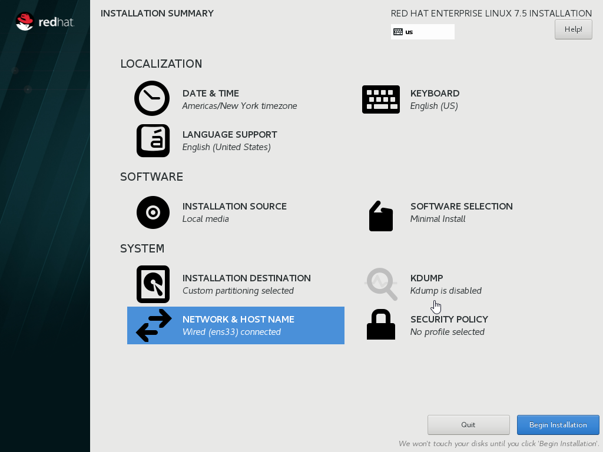
Task: Click the Help! button
Action: [573, 29]
